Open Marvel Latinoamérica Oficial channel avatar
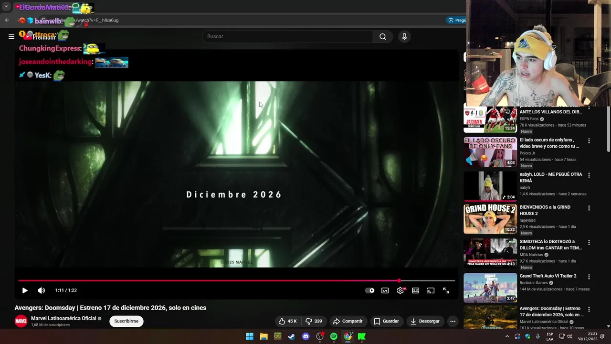Viewport: 611px width, 344px height. [x=21, y=321]
